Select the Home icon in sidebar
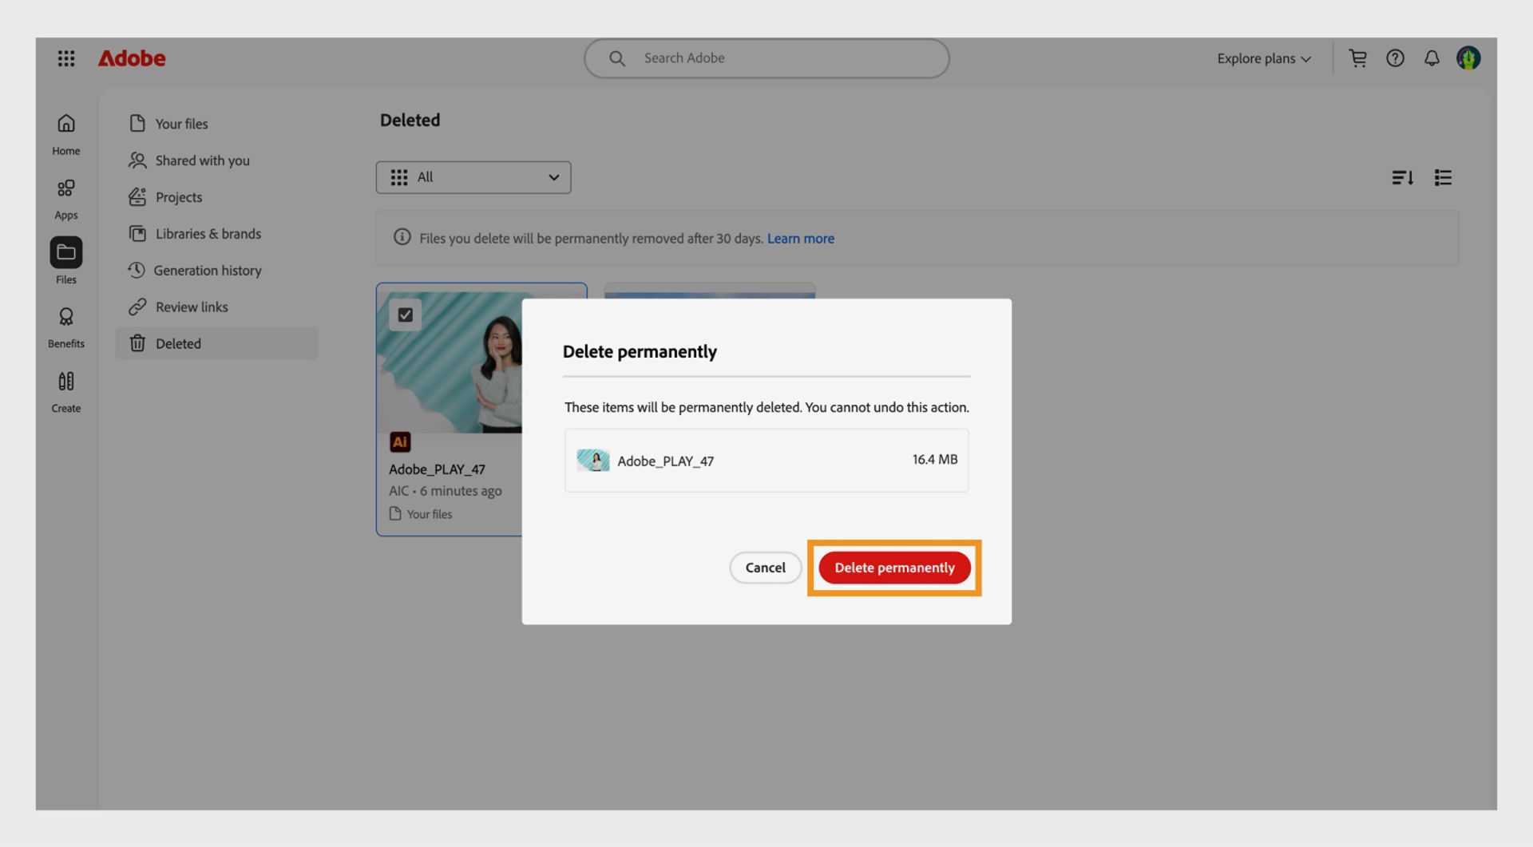 (x=65, y=133)
